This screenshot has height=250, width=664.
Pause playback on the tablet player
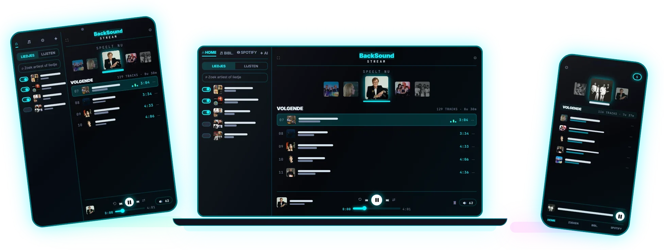click(x=129, y=202)
